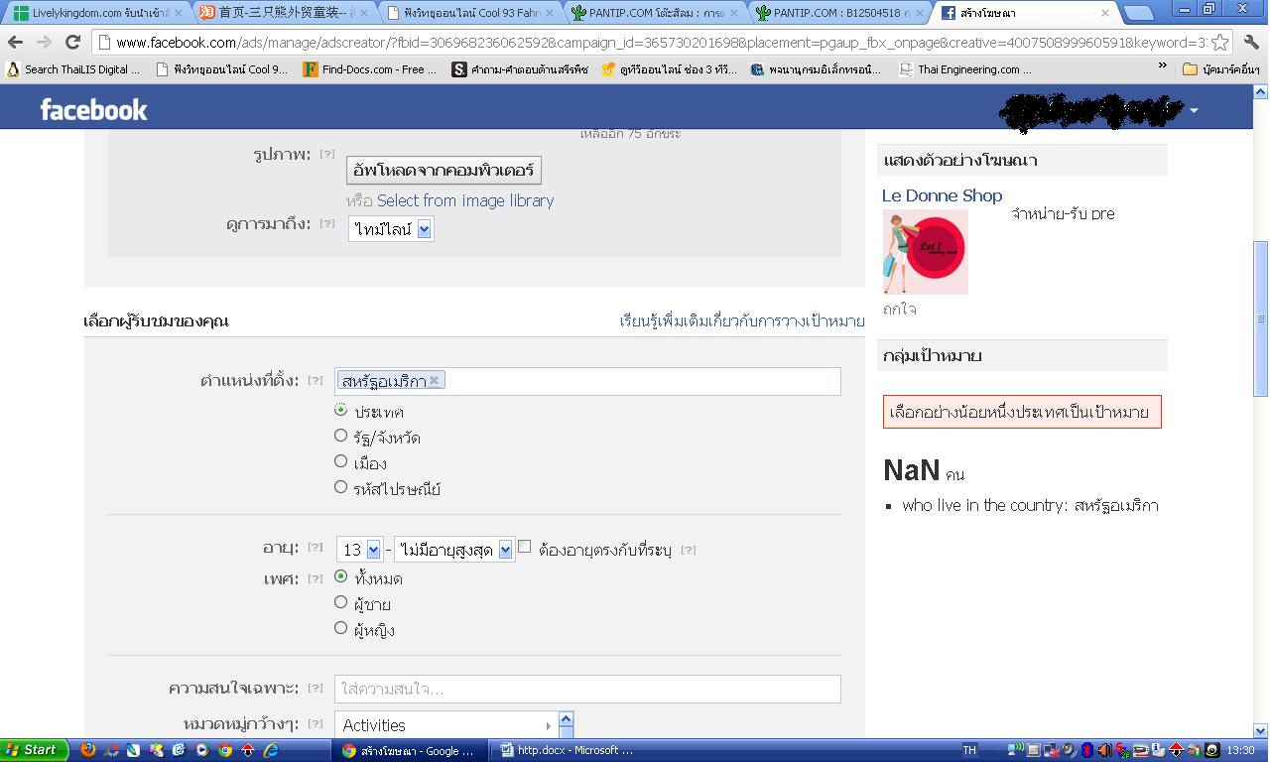
Task: Switch to the 首页-三只熊外贸童装 tab
Action: 282,13
